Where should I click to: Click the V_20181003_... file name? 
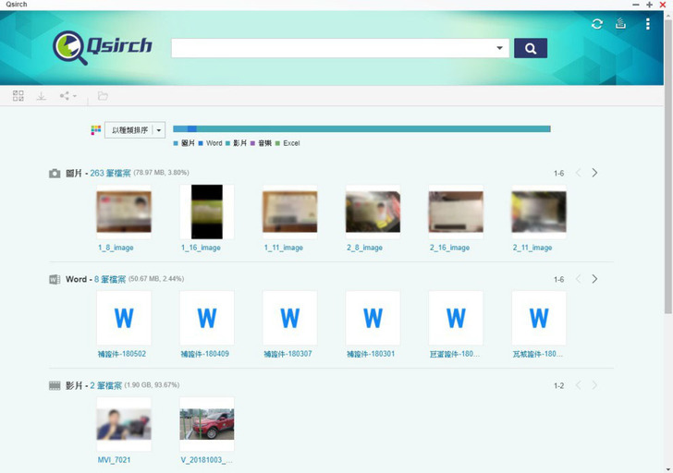click(x=206, y=460)
